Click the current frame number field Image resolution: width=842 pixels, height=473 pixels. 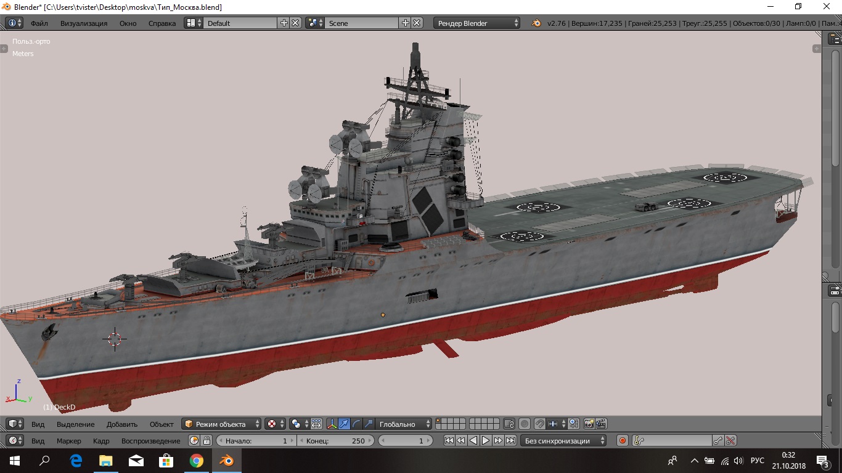[x=405, y=441]
